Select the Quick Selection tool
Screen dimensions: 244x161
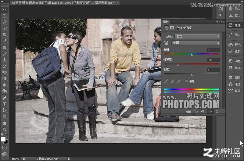[5, 28]
